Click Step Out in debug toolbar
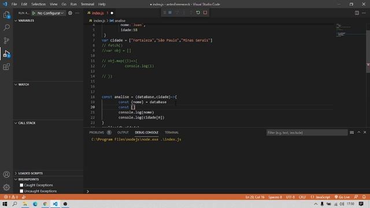The width and height of the screenshot is (370, 208). coord(191,13)
